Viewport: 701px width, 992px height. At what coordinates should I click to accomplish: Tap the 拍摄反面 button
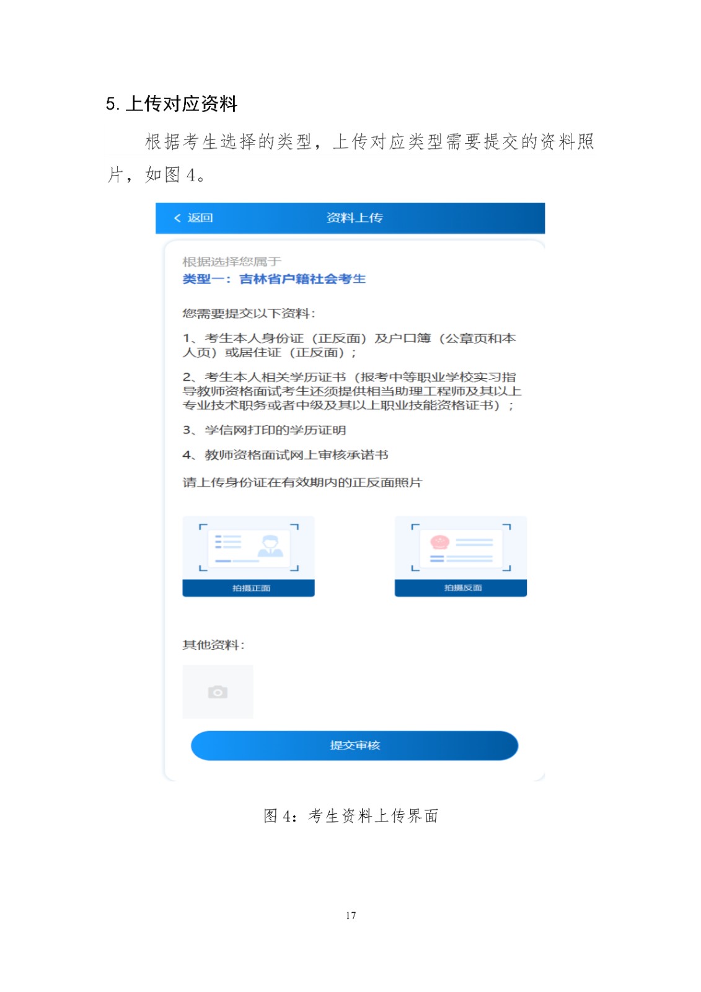[461, 588]
